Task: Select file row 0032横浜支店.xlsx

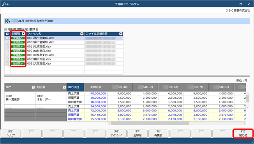Action: [64, 59]
